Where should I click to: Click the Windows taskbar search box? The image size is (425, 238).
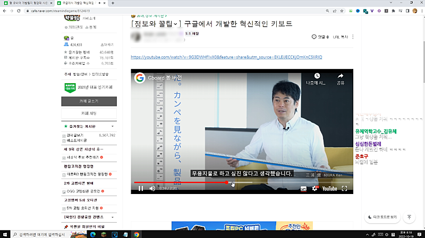[40, 234]
